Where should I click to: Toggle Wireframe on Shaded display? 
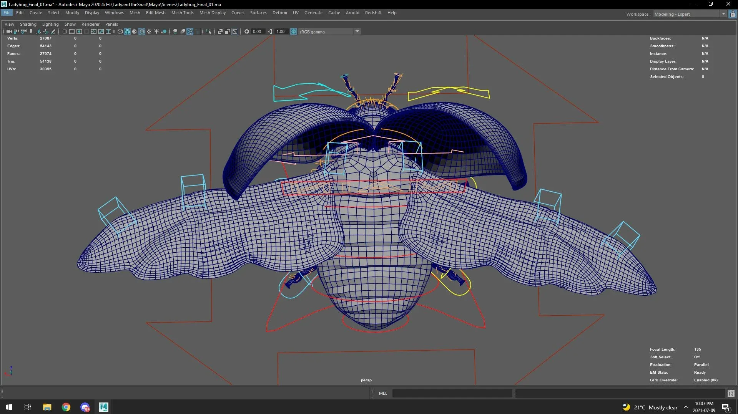coord(142,31)
